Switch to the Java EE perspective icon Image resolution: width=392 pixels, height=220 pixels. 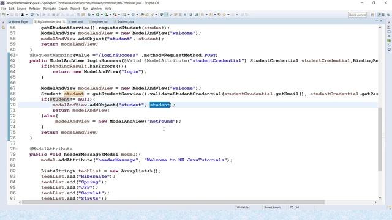tap(379, 15)
